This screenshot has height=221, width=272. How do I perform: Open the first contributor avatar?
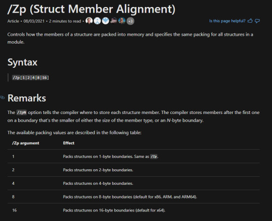[x=89, y=21]
